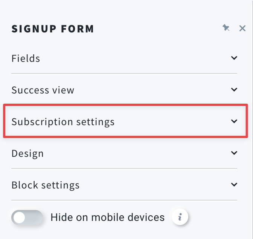The image size is (253, 239).
Task: Click the Design chevron arrow
Action: click(x=234, y=153)
